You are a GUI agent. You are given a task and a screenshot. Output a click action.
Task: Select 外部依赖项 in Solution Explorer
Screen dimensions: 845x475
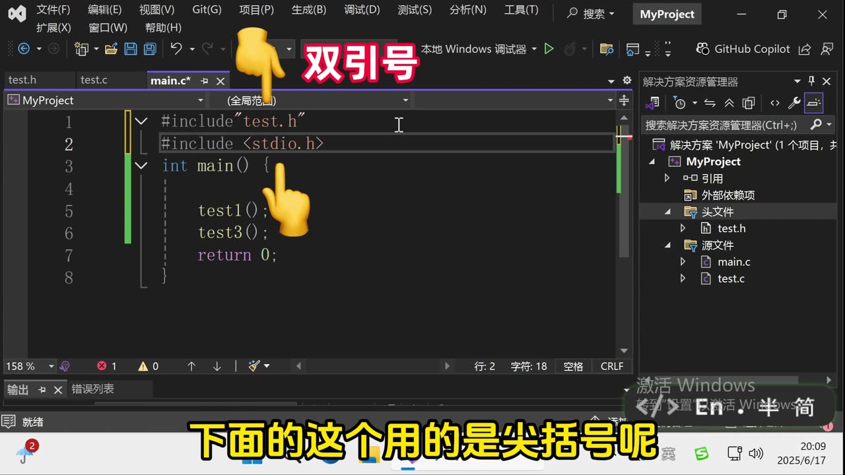point(728,195)
